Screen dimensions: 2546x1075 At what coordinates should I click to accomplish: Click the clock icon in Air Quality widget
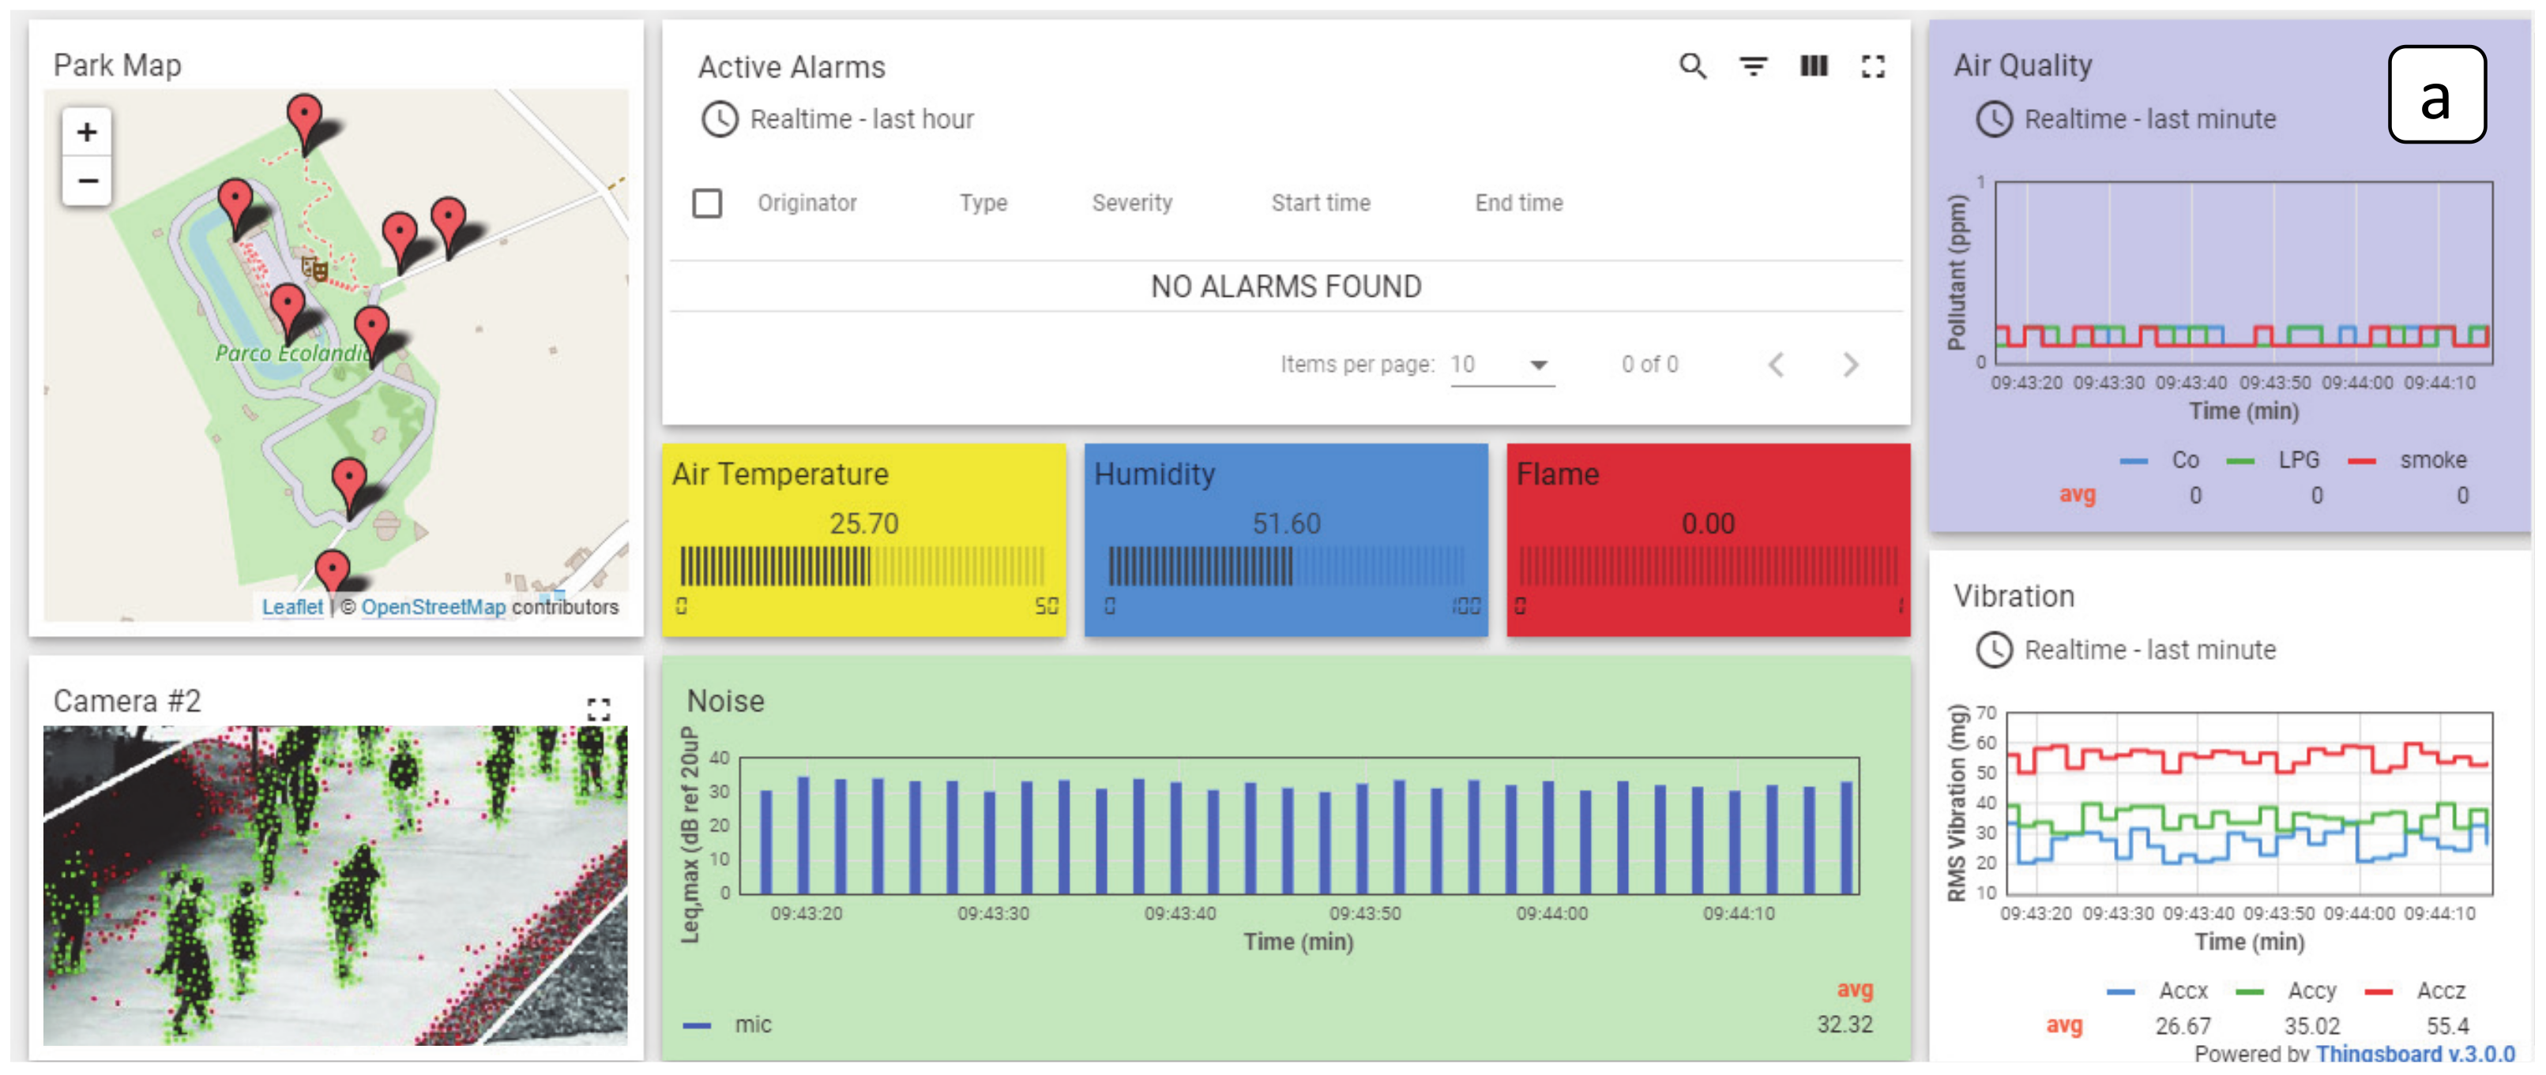(1994, 119)
